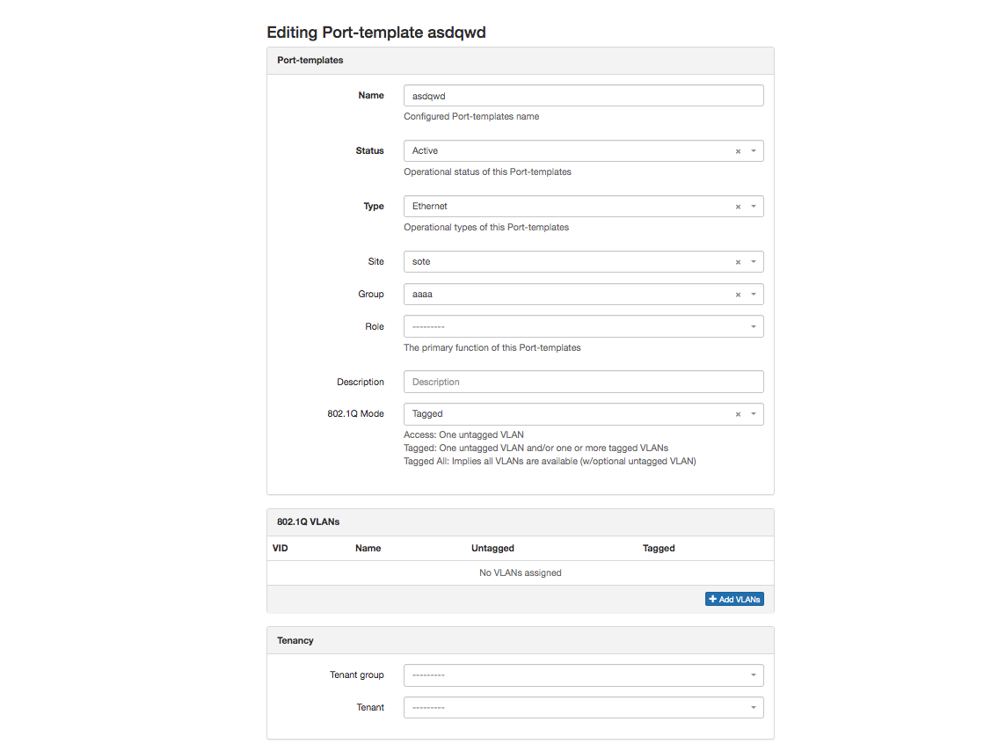Image resolution: width=984 pixels, height=751 pixels.
Task: Click into the Name text field
Action: click(583, 96)
